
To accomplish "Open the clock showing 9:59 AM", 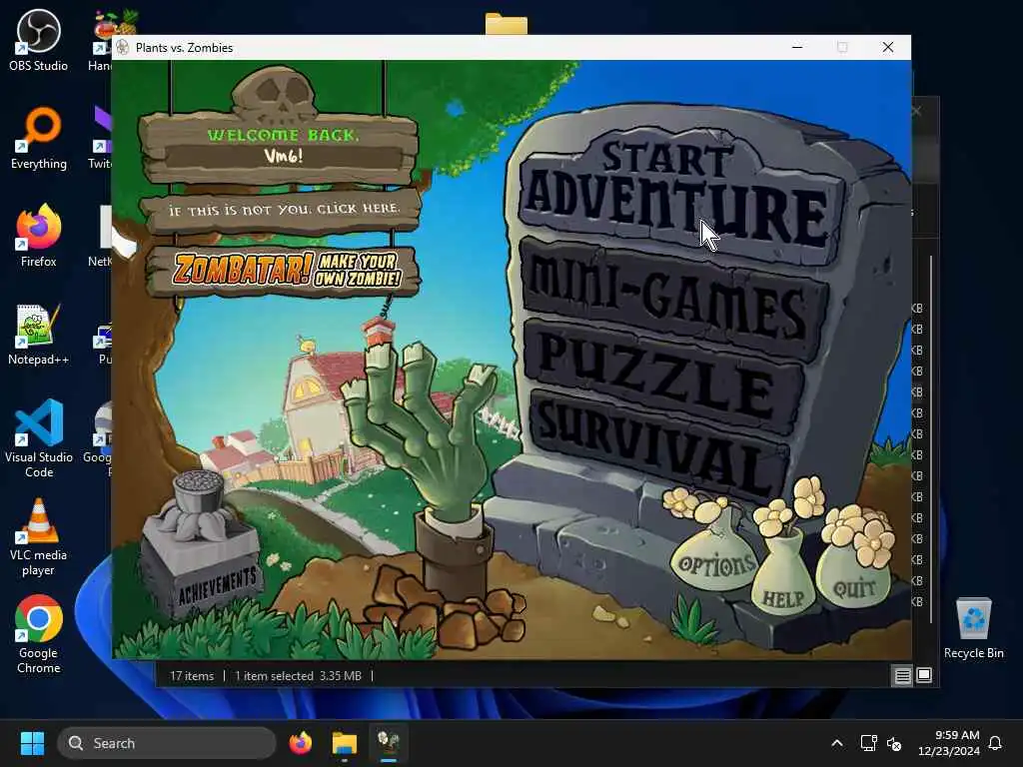I will (x=949, y=743).
